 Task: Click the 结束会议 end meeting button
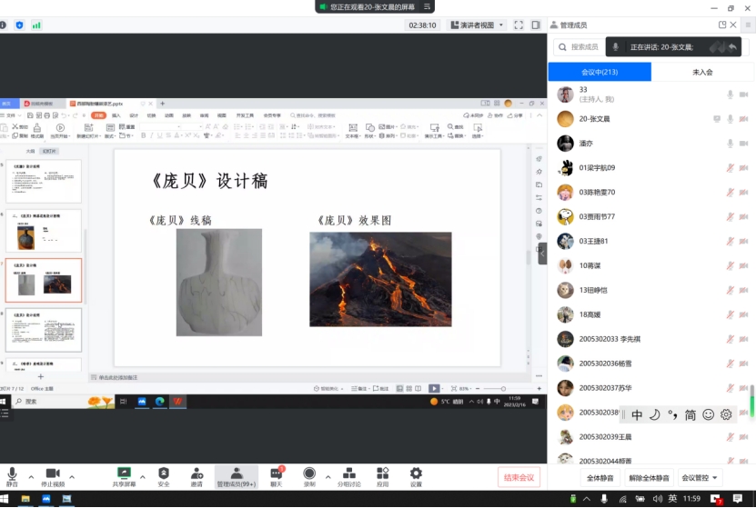tap(519, 477)
